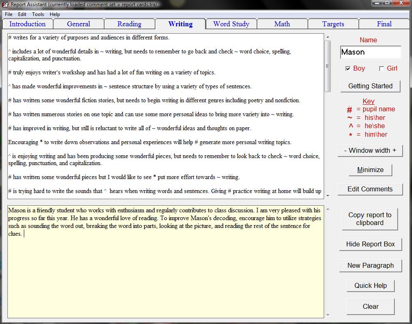This screenshot has width=412, height=324.
Task: Open the Tools menu
Action: [38, 14]
